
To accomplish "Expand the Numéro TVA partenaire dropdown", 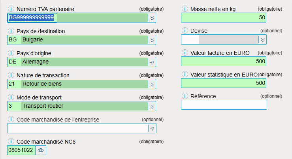I will tap(152, 18).
